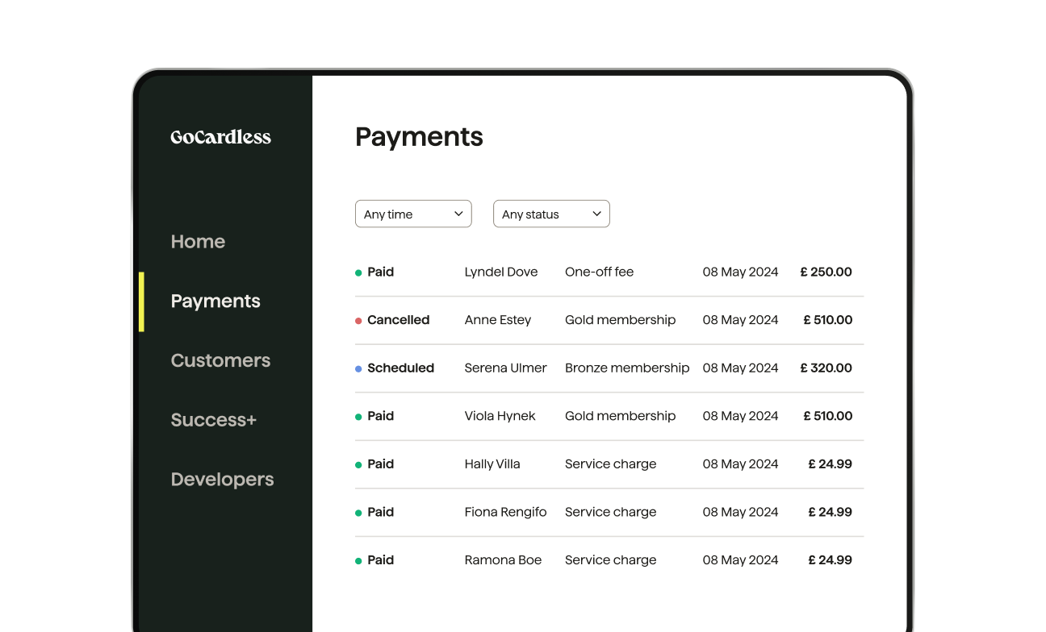Screen dimensions: 1046x632
Task: Click the 08 May 2024 date for Lyndel Dove
Action: pos(740,272)
